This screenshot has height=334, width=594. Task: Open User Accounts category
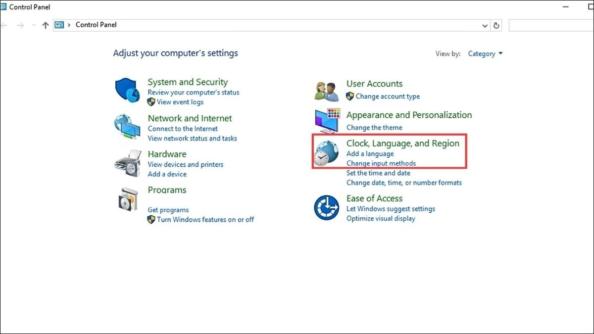point(374,84)
